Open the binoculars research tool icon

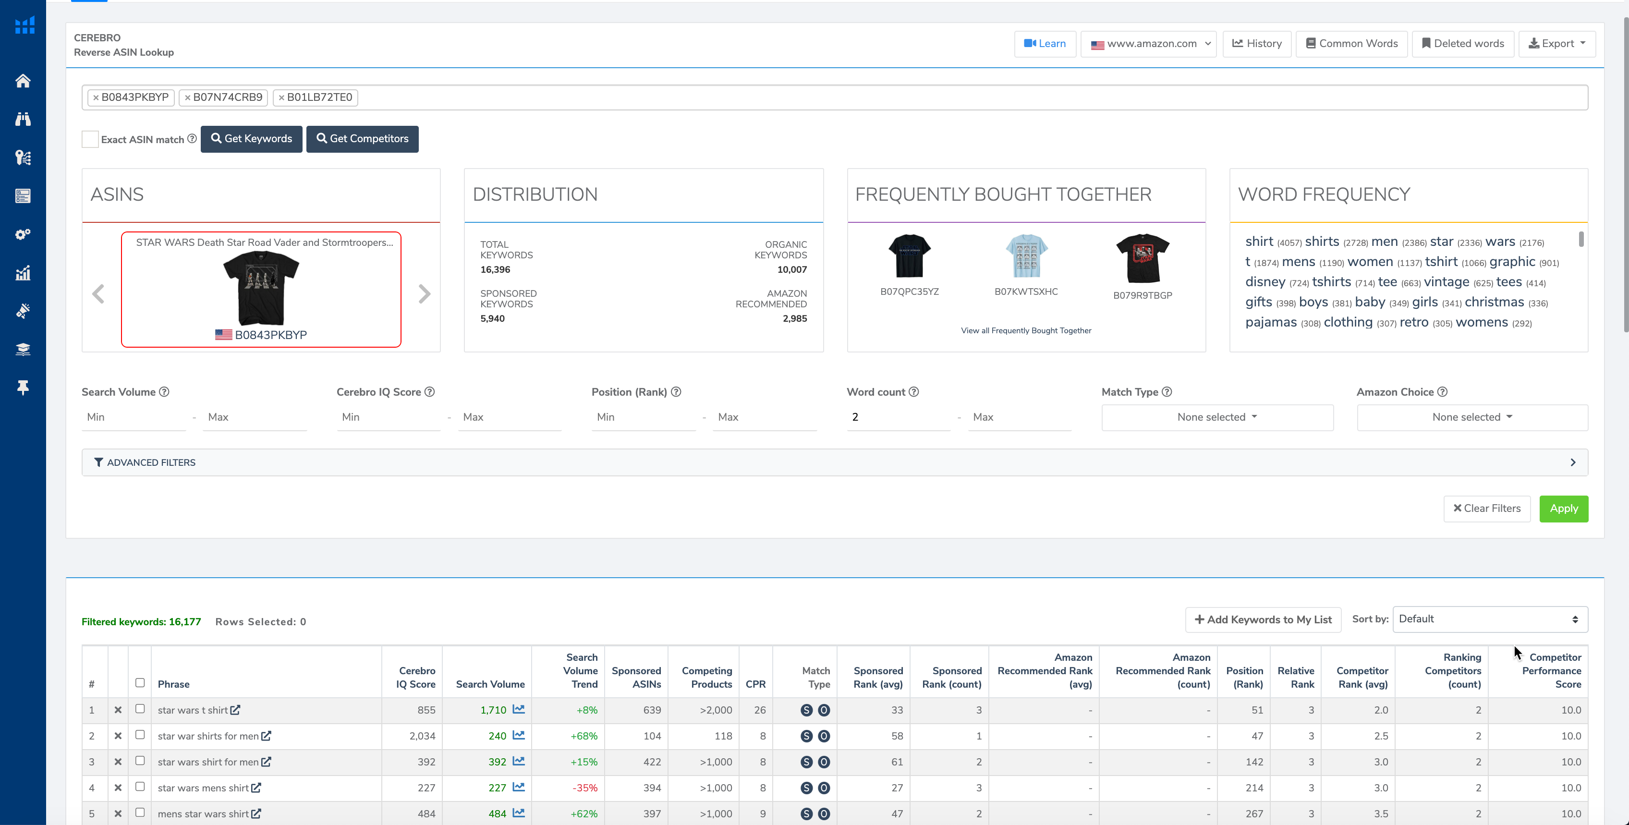tap(23, 120)
